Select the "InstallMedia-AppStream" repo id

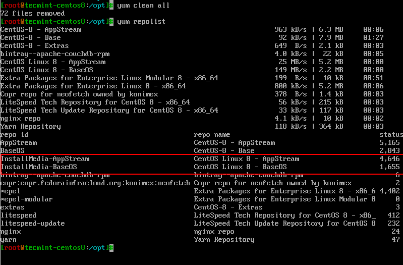pos(45,158)
